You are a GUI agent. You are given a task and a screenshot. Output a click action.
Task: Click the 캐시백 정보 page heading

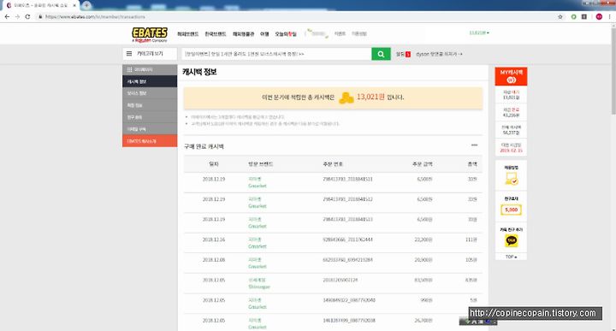pyautogui.click(x=199, y=72)
